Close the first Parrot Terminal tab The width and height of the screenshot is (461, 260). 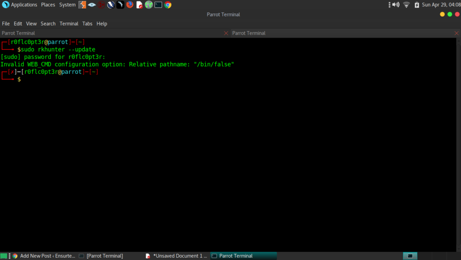click(x=226, y=33)
